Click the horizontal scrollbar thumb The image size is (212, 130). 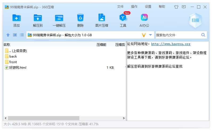[44, 118]
